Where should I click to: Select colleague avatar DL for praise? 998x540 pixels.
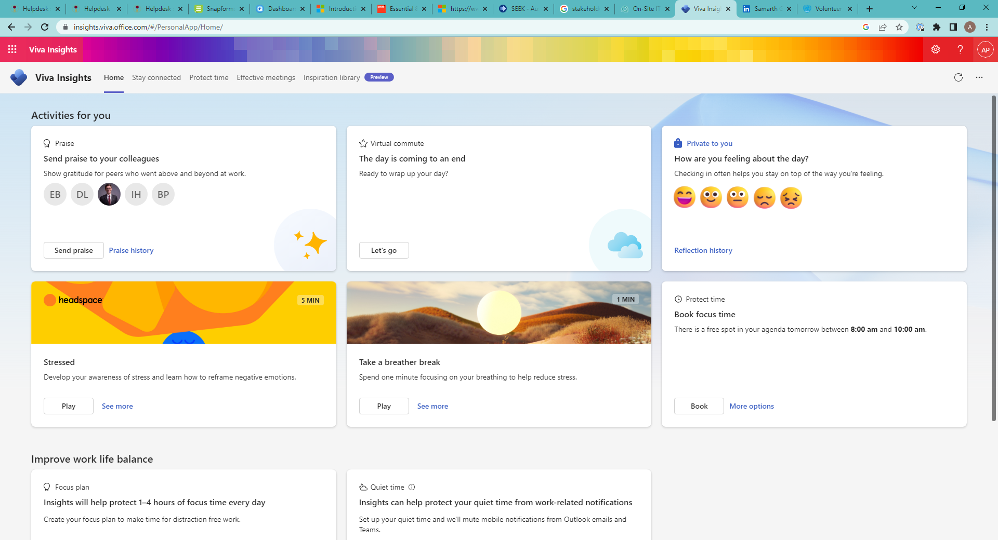click(x=82, y=194)
